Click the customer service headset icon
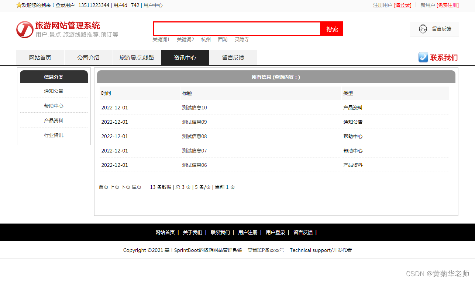The image size is (475, 281). [423, 29]
